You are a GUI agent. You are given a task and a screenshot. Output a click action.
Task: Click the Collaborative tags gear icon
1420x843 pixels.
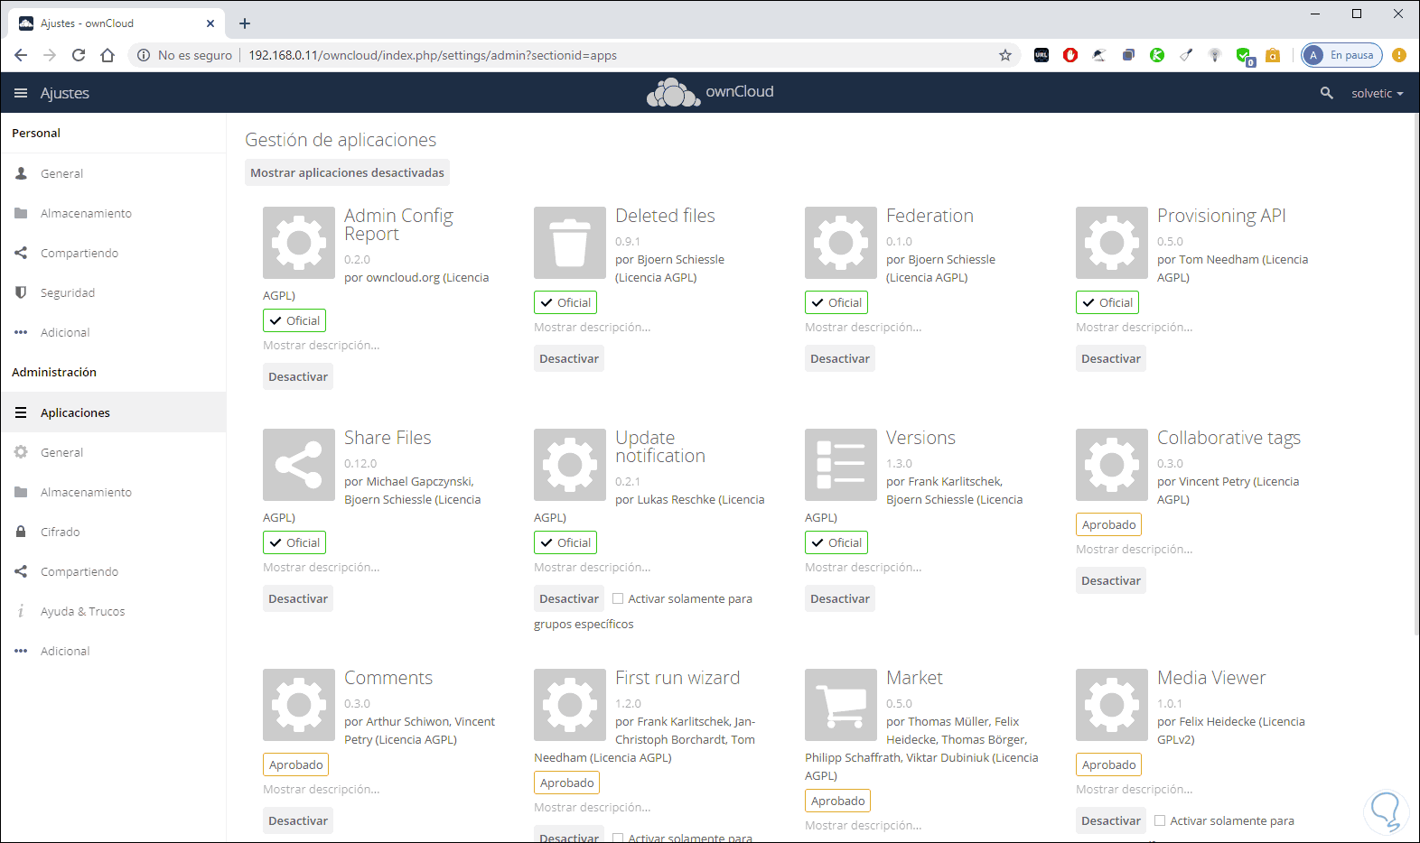[1112, 465]
